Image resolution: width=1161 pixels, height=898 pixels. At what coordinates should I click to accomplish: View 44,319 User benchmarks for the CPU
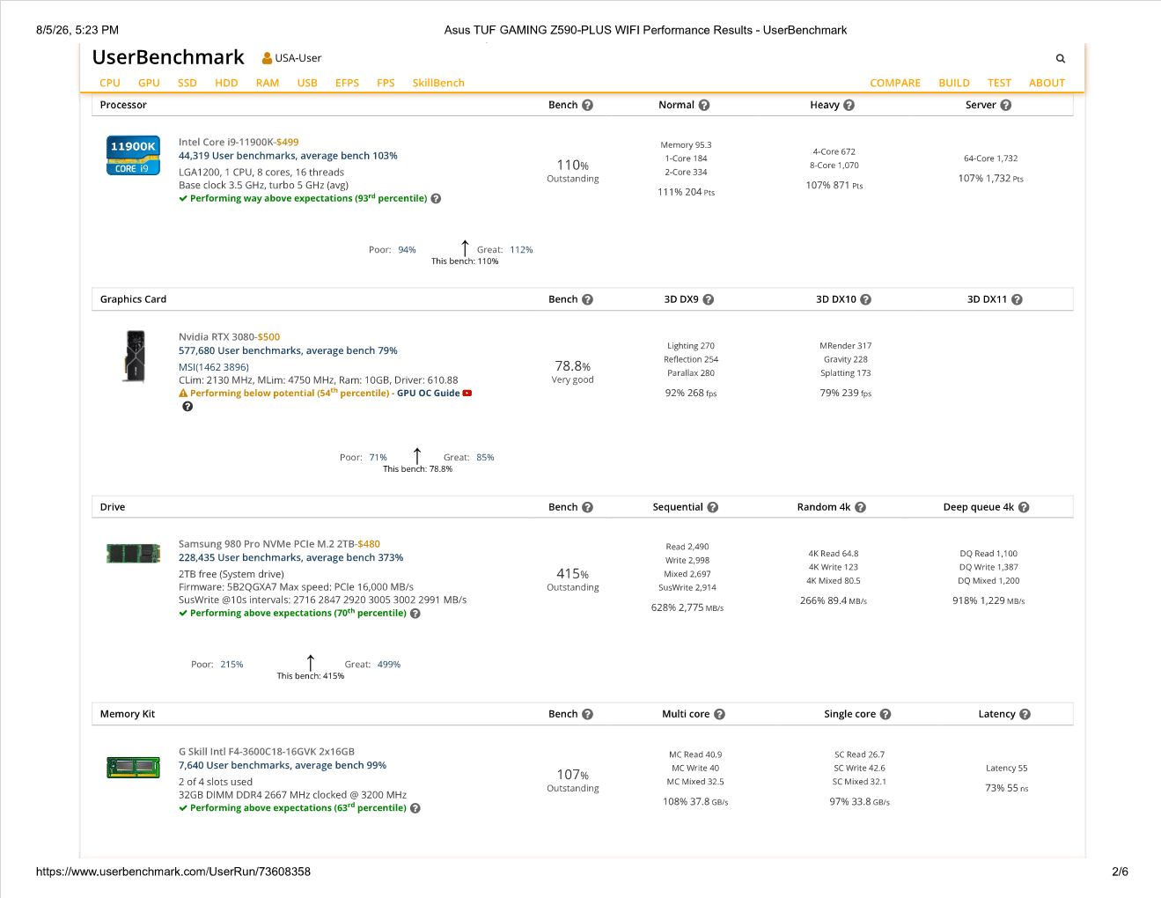tap(288, 156)
